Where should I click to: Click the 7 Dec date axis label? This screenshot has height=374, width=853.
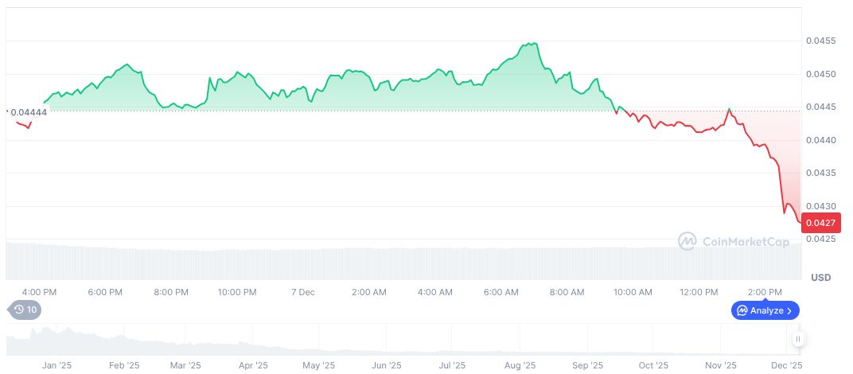(303, 292)
